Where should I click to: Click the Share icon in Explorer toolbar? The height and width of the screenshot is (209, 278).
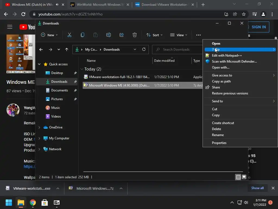point(122,35)
